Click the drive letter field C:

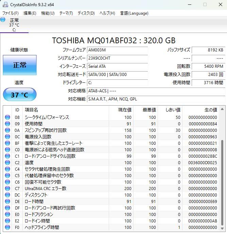coord(117,83)
